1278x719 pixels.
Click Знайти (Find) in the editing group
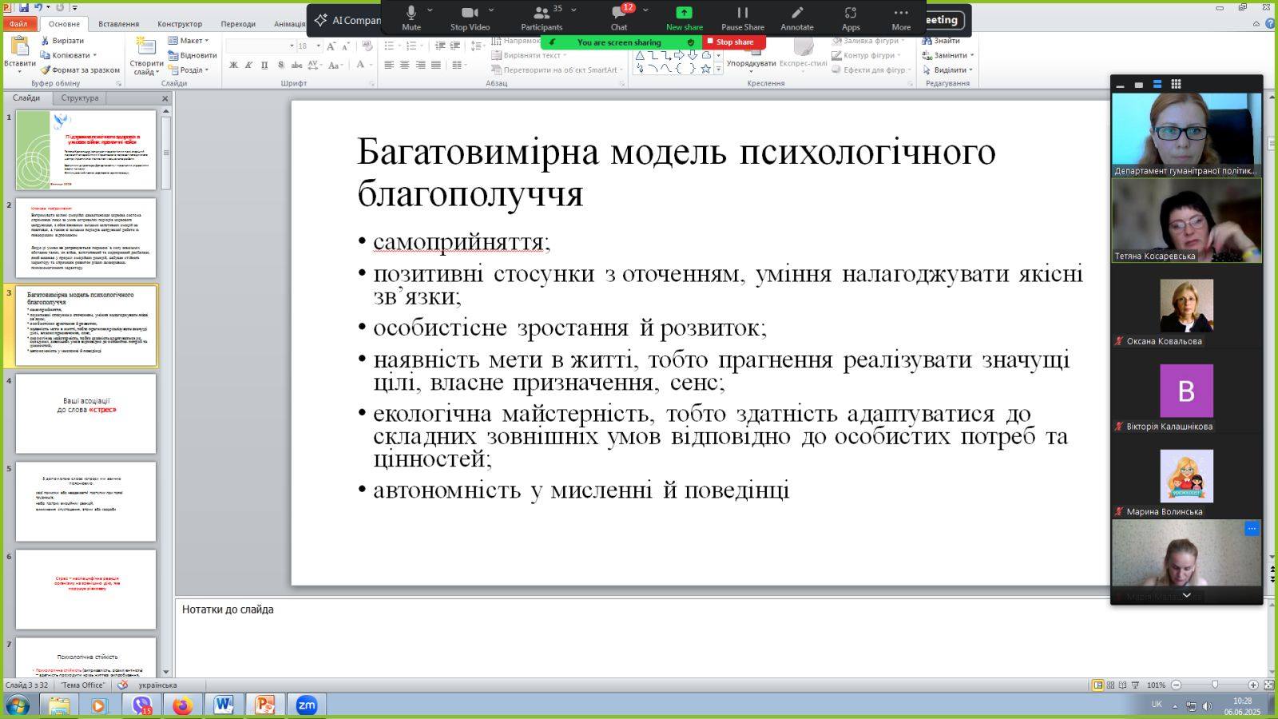[941, 41]
